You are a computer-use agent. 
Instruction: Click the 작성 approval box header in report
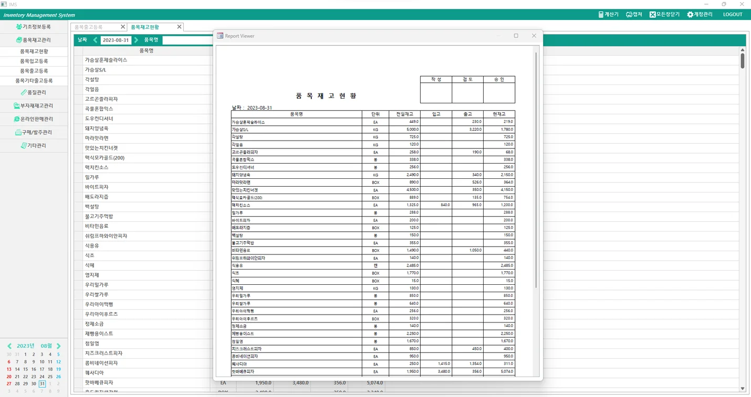pyautogui.click(x=436, y=79)
